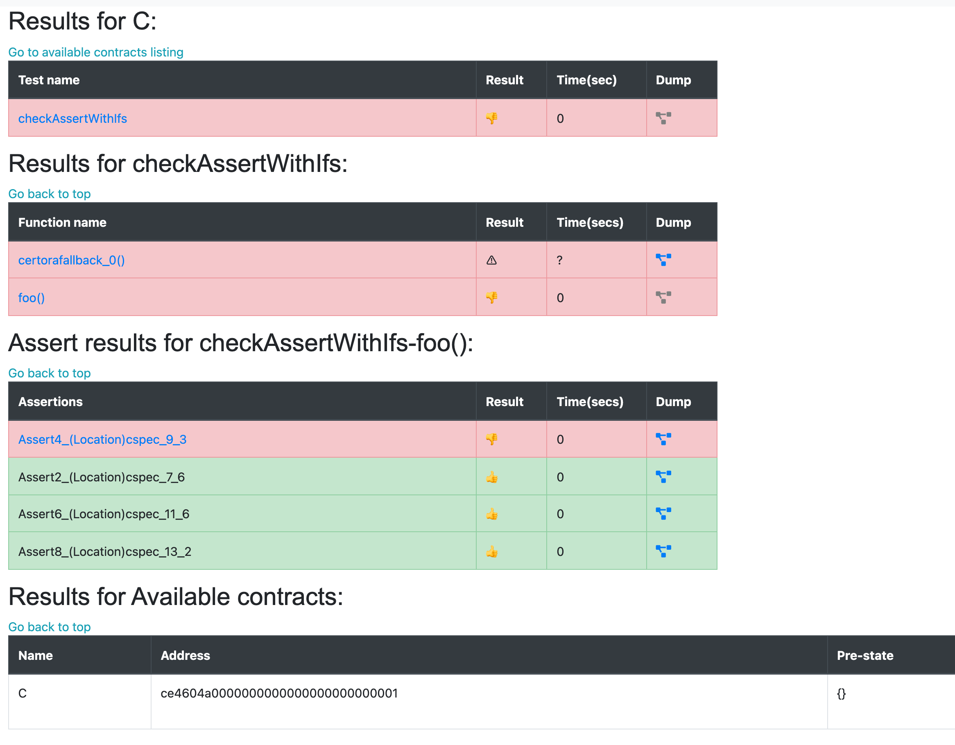Open dump icon for Assert4 row
Screen dimensions: 955x745
(x=663, y=439)
